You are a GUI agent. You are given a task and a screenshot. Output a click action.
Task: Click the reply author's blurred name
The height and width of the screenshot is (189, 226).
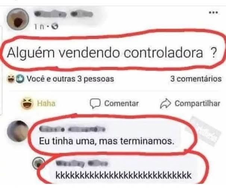82,164
